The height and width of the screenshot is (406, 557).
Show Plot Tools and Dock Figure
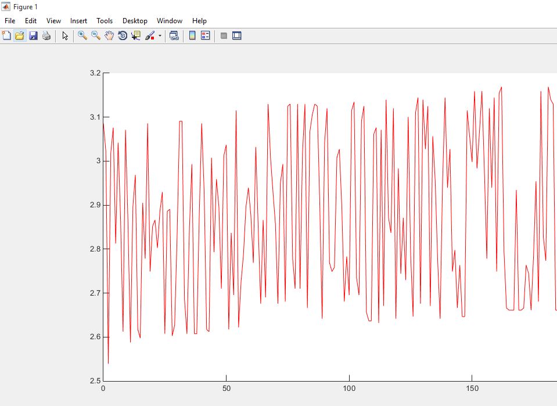pos(236,35)
